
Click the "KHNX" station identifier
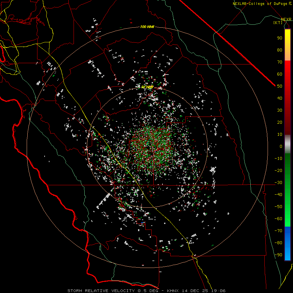click(173, 291)
